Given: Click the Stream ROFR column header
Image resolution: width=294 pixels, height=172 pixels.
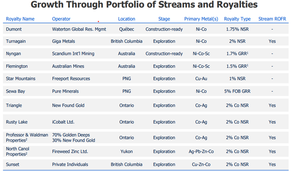Looking at the screenshot, I should [x=272, y=19].
